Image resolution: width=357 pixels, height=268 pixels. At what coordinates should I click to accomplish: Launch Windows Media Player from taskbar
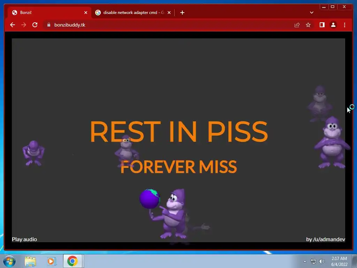coord(52,261)
